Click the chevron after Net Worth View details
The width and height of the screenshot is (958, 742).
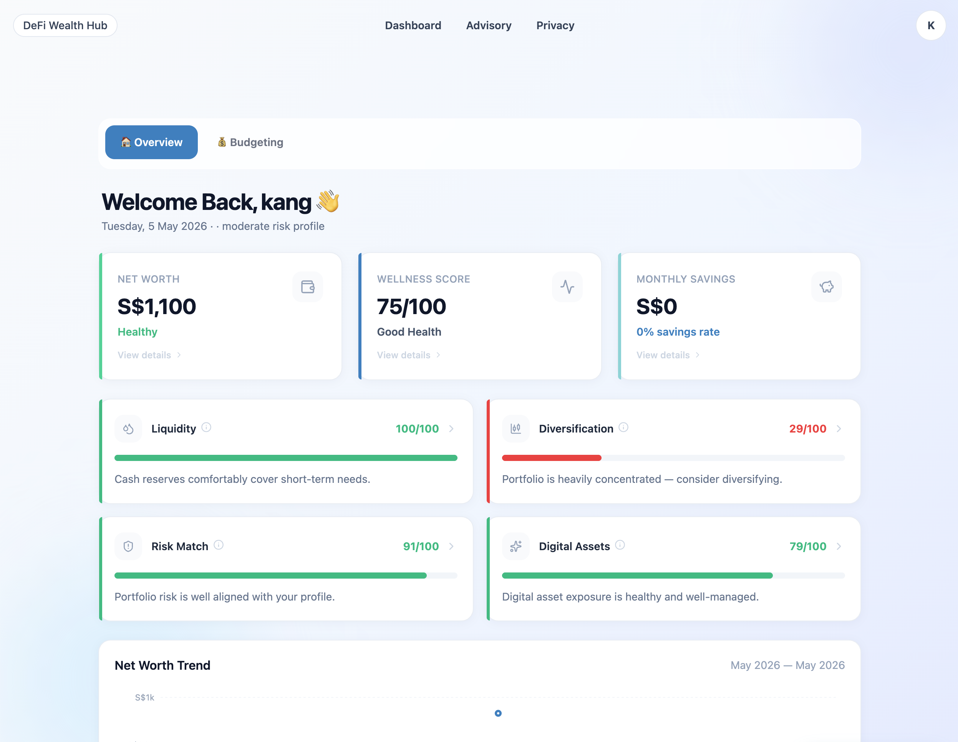pyautogui.click(x=179, y=355)
